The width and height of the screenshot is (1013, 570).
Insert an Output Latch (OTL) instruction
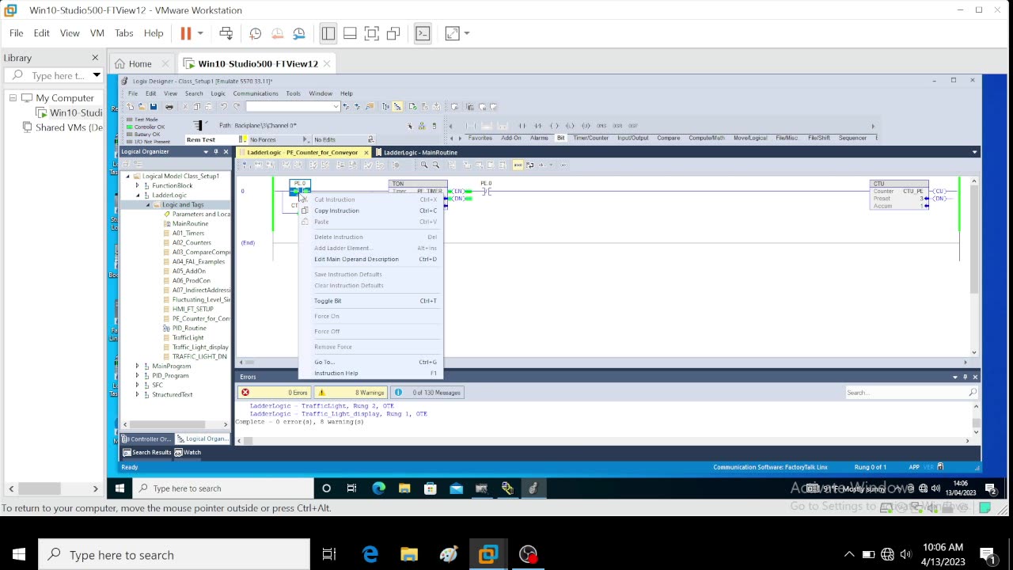[570, 126]
